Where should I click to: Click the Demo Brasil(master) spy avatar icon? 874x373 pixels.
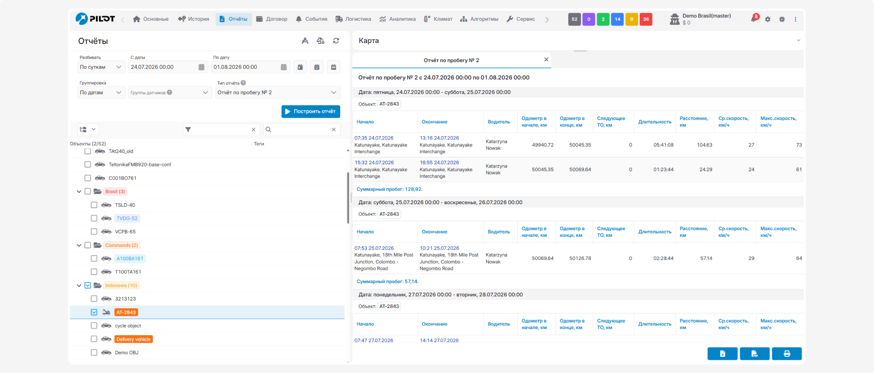pyautogui.click(x=675, y=19)
